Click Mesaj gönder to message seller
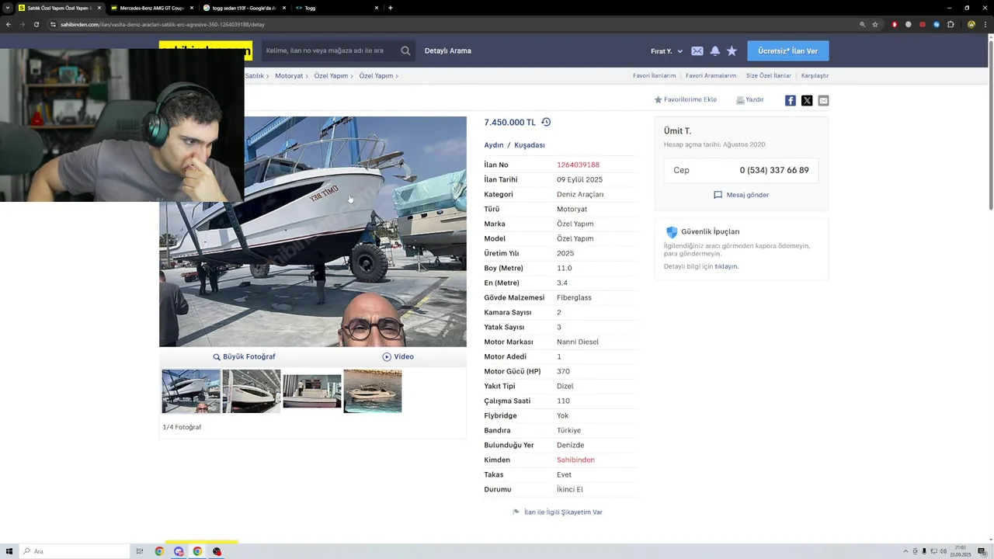The height and width of the screenshot is (559, 994). tap(741, 195)
